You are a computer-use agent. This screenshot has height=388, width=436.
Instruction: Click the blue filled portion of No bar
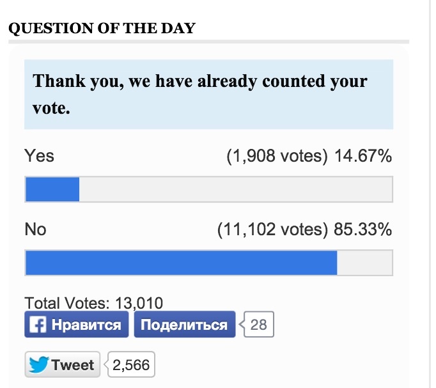182,263
